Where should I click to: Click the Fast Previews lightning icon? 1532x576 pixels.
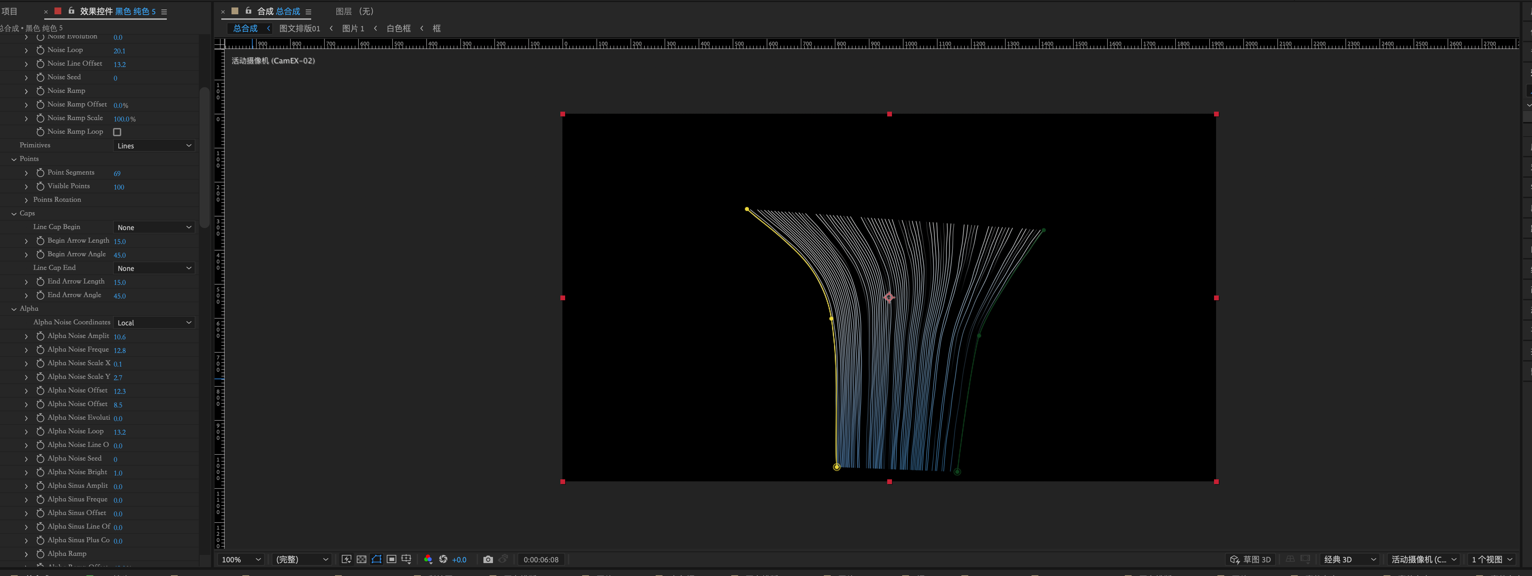tap(346, 559)
